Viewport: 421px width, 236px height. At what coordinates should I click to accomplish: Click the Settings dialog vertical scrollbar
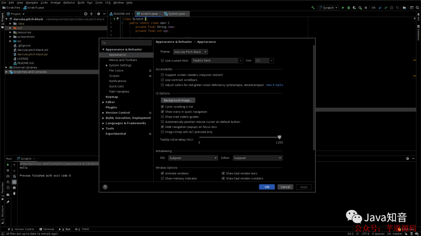pyautogui.click(x=313, y=98)
